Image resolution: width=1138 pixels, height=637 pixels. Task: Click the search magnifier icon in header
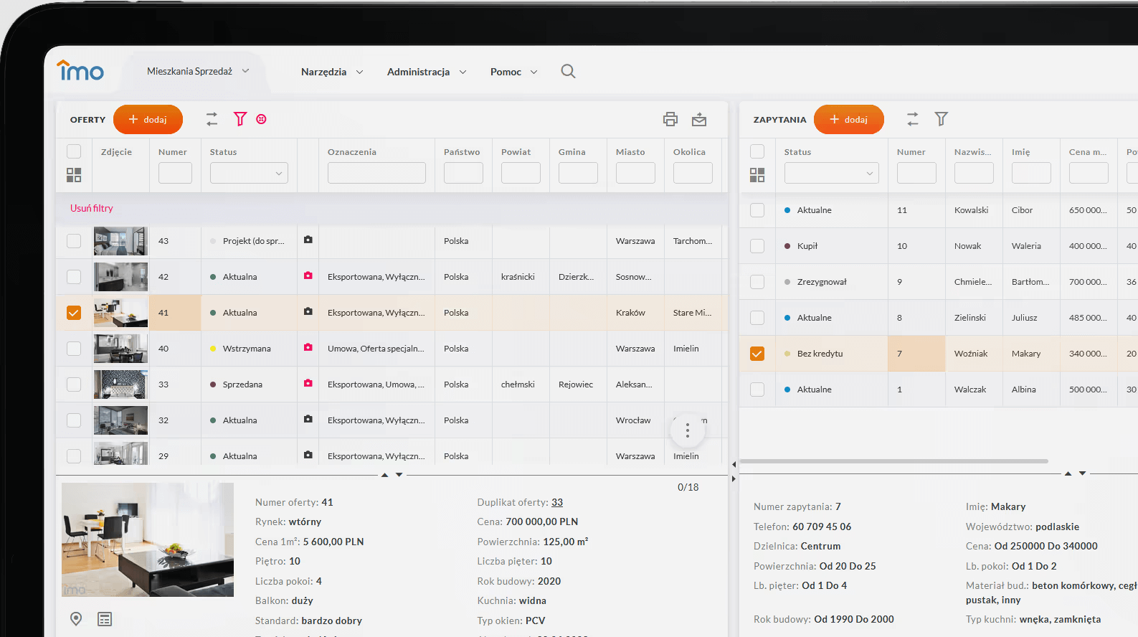pyautogui.click(x=568, y=71)
